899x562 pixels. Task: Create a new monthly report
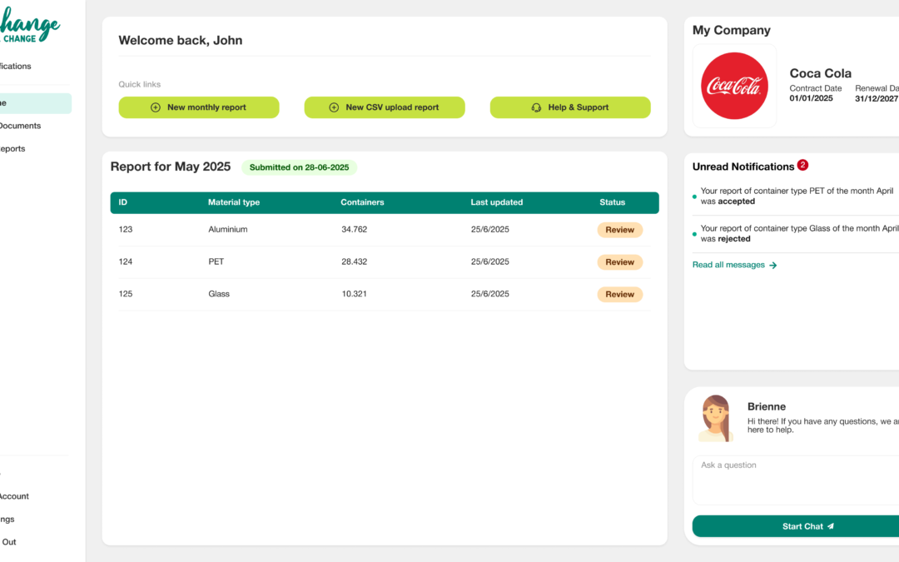(x=199, y=107)
